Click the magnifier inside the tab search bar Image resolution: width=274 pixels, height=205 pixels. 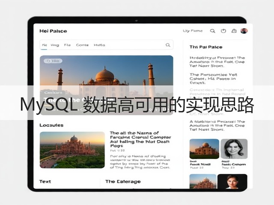168,45
